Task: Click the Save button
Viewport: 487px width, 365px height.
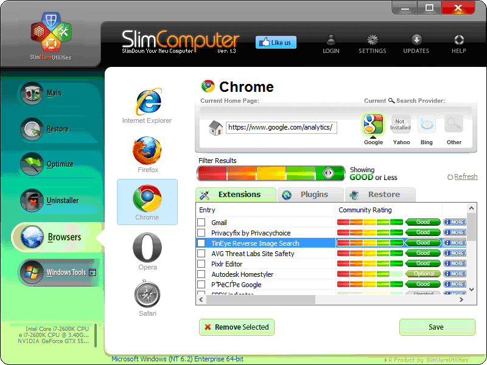Action: 437,327
